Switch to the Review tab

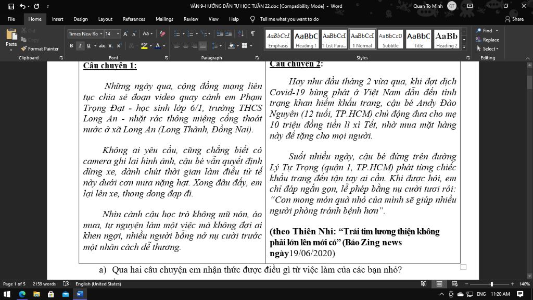[x=191, y=19]
